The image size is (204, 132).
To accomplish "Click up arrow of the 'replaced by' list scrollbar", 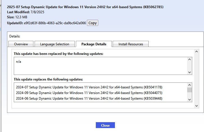I will tap(189, 59).
